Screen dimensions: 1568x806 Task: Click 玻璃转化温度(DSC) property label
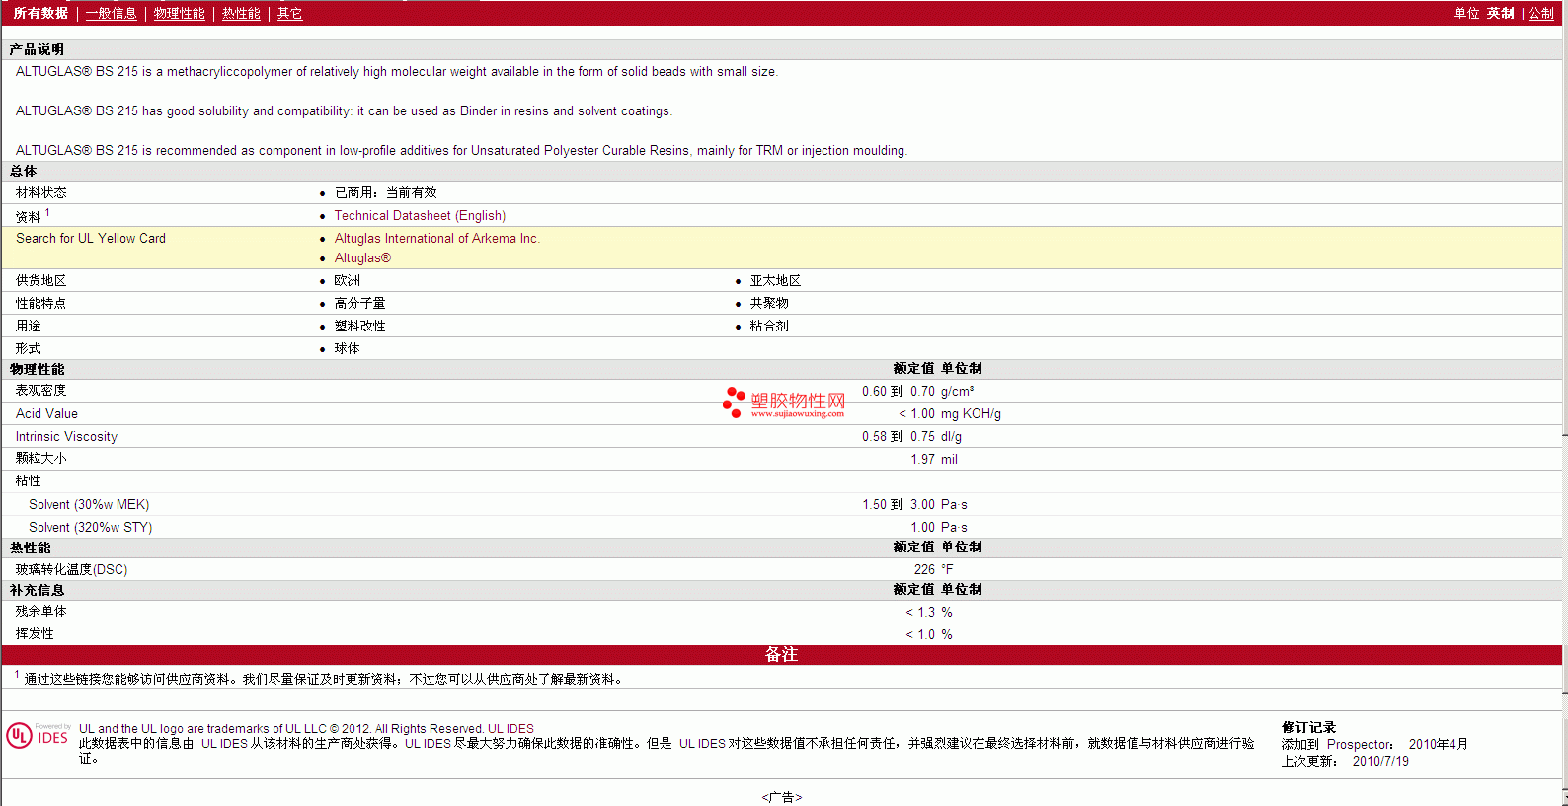coord(71,569)
